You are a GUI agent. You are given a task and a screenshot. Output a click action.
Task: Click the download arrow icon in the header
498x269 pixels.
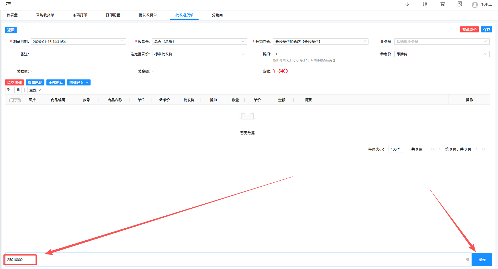coord(407,4)
